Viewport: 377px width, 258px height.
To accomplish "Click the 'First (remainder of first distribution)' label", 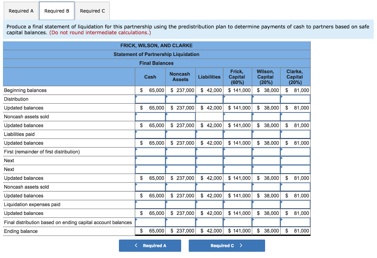I will [42, 152].
